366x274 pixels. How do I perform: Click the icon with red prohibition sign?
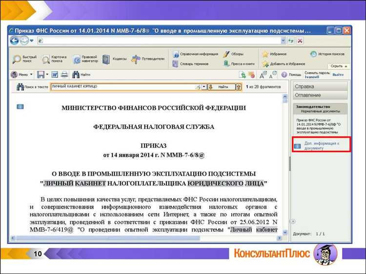coord(251,75)
